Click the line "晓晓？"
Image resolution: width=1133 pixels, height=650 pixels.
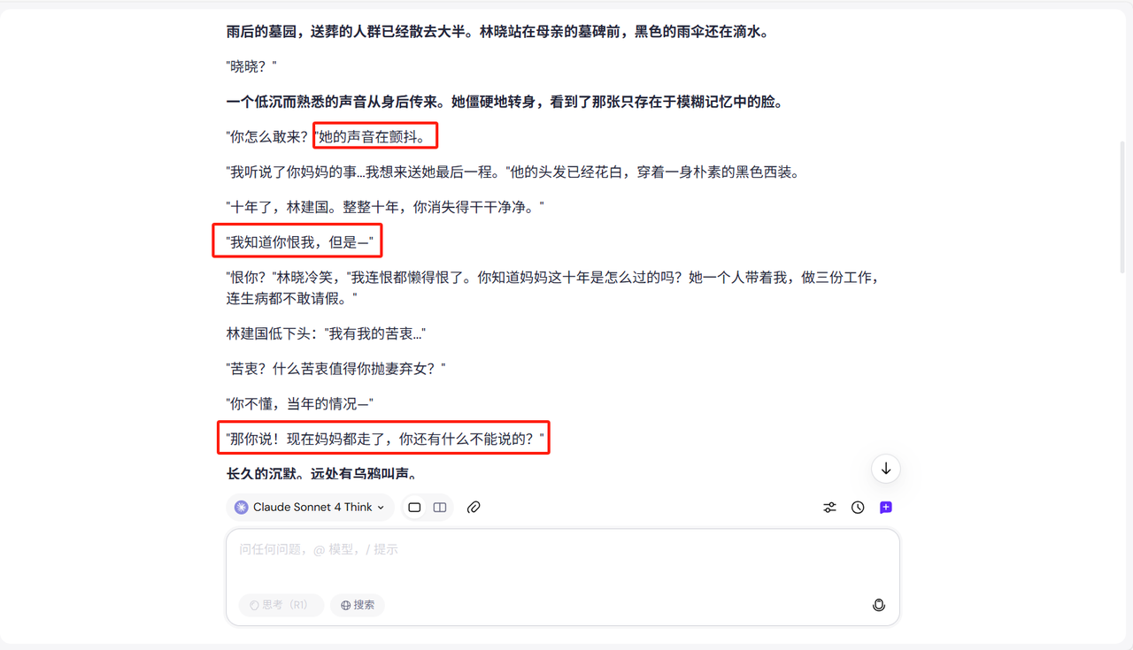(x=252, y=66)
